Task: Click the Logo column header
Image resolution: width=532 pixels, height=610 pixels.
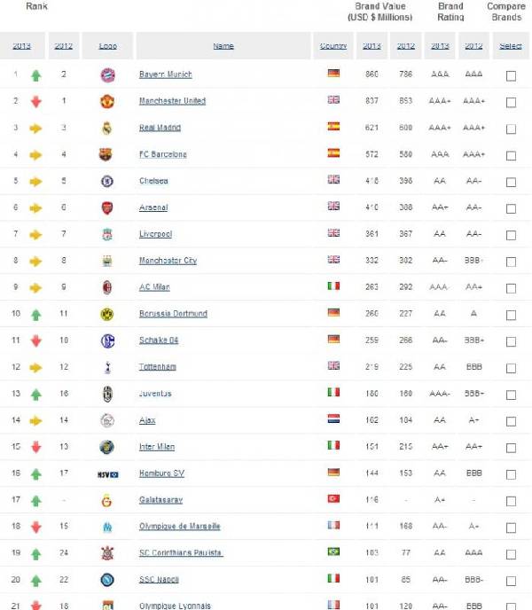Action: 107,45
